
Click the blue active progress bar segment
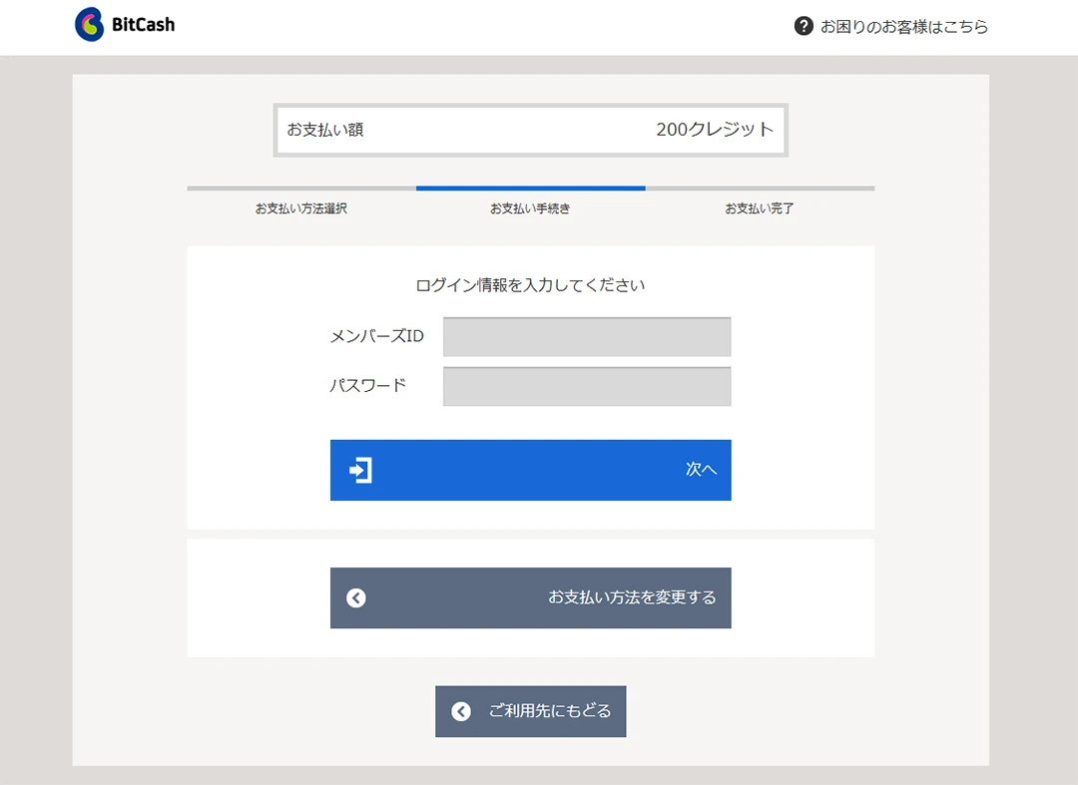coord(530,188)
